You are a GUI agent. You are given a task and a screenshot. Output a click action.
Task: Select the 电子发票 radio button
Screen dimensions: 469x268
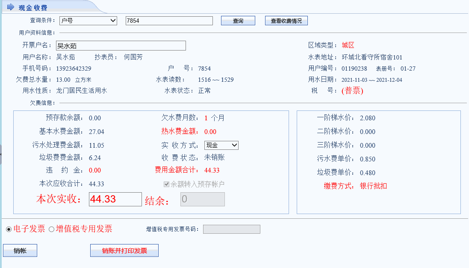(x=9, y=229)
